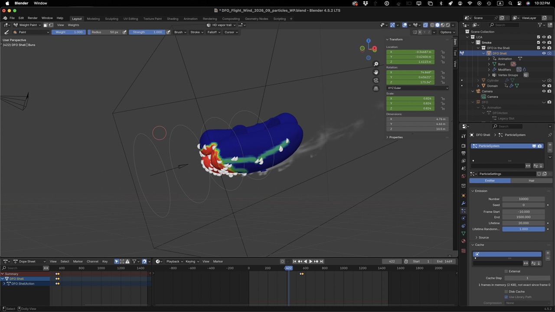This screenshot has height=312, width=555.
Task: Open the Weight Paint mode dropdown
Action: coord(28,25)
